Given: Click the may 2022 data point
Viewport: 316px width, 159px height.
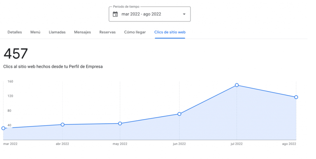Looking at the screenshot, I should tap(120, 123).
